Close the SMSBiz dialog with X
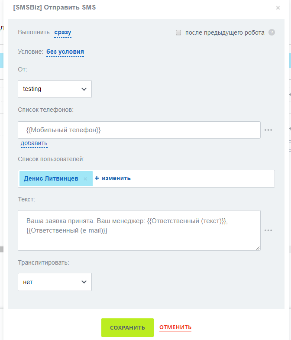 pos(278,8)
